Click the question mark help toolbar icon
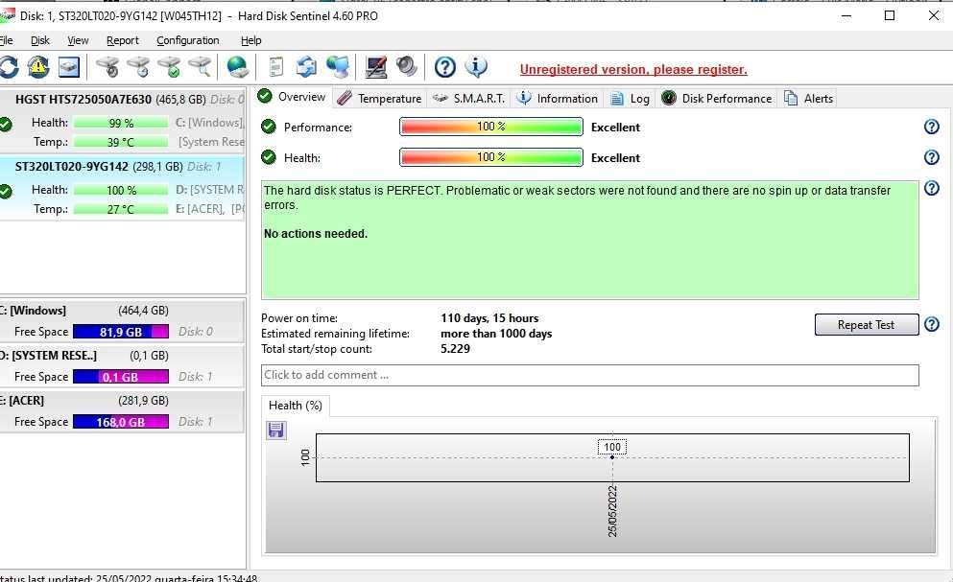 pos(445,67)
